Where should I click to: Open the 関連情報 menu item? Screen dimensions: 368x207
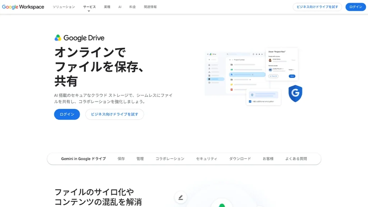tap(150, 7)
